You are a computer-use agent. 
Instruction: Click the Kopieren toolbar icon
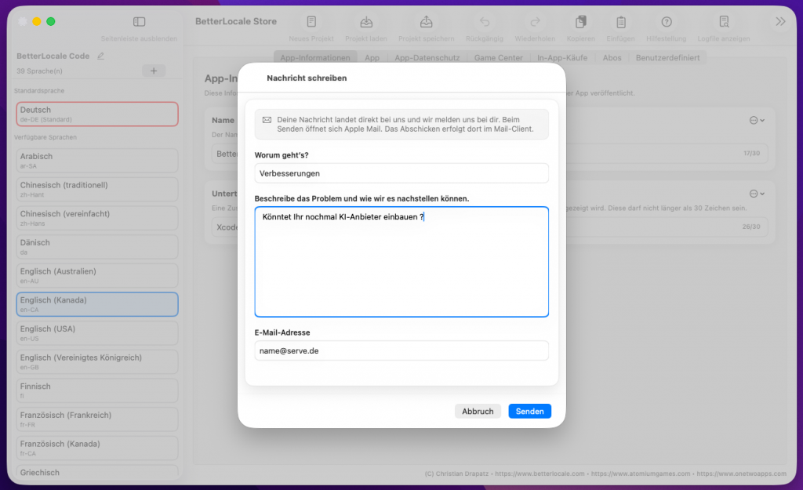pyautogui.click(x=581, y=22)
